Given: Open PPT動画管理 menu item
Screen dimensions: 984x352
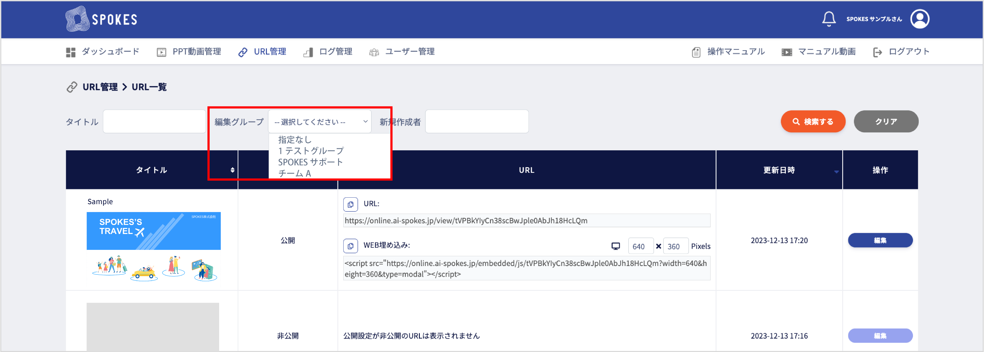Looking at the screenshot, I should click(197, 52).
